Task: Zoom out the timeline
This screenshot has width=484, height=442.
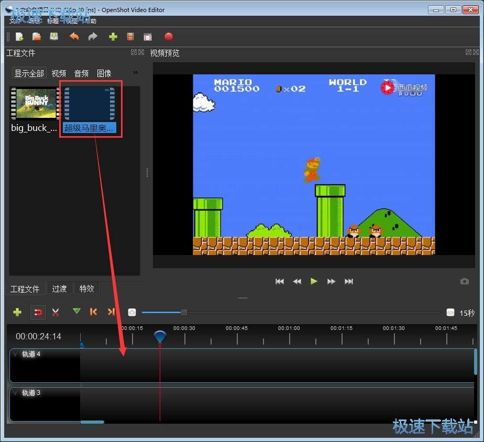Action: 450,312
